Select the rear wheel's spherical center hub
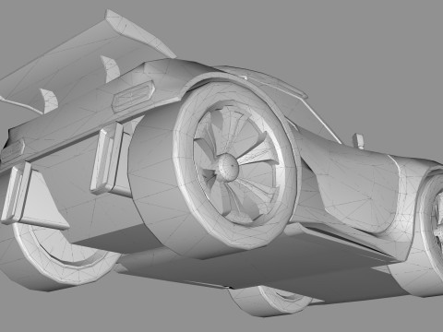443x332 pixels. point(228,168)
